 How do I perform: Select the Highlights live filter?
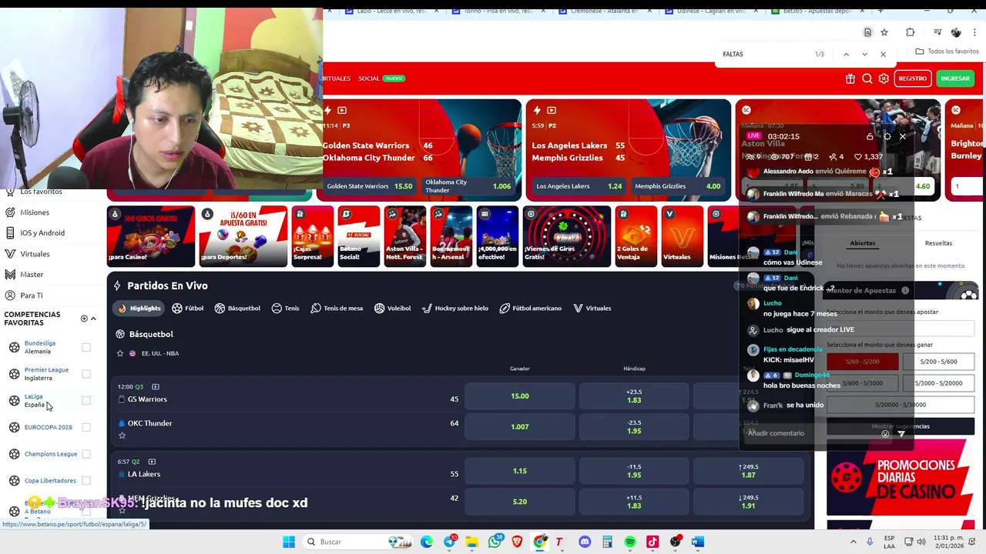click(139, 309)
